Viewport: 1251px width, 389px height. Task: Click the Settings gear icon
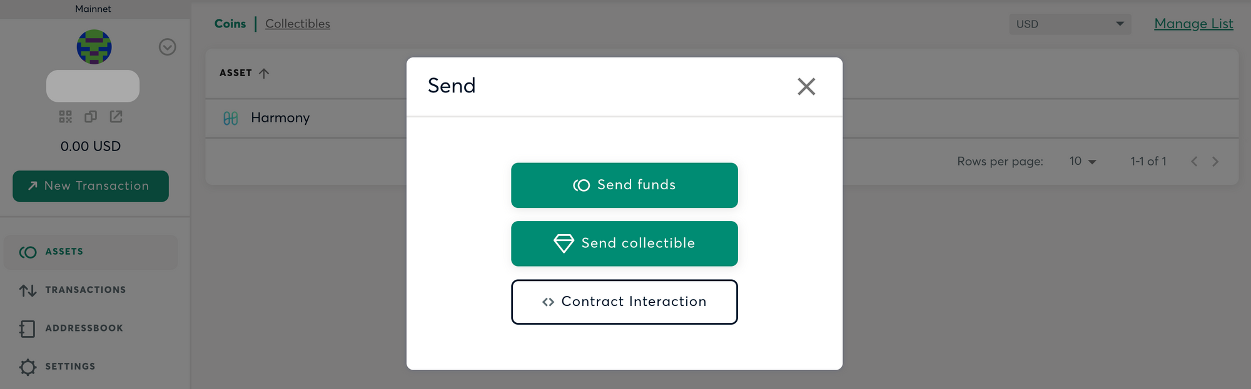pyautogui.click(x=27, y=367)
